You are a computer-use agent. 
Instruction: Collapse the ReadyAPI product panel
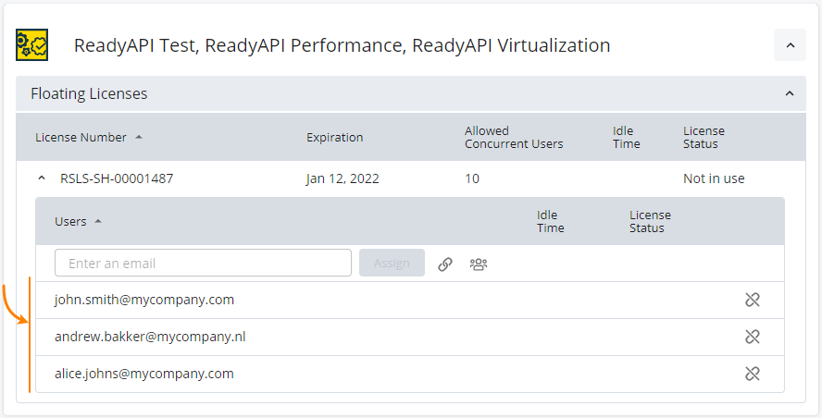(790, 45)
